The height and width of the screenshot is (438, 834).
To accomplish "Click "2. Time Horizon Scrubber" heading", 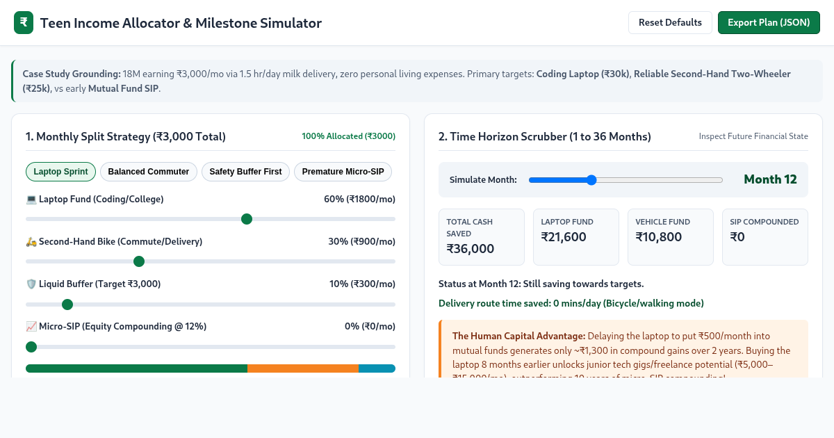I will [x=545, y=137].
